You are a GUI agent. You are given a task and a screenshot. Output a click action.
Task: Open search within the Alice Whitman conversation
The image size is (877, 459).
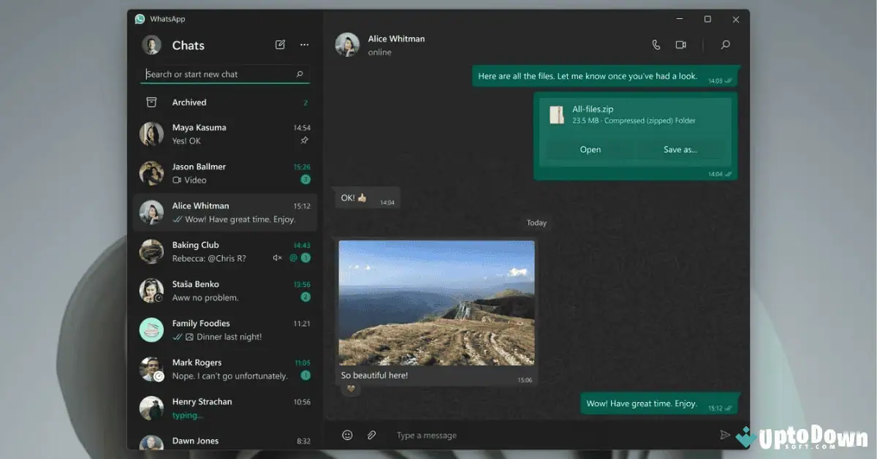725,45
